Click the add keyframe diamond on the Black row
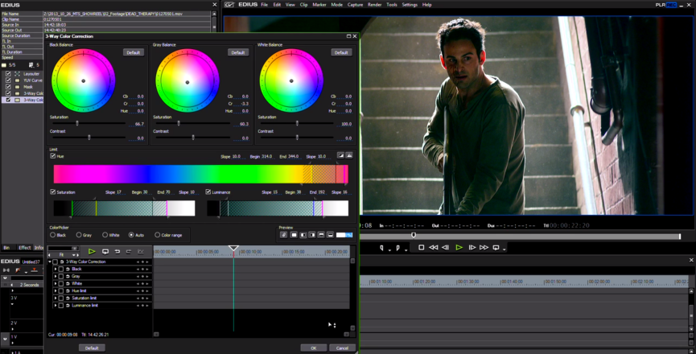696x354 pixels. (x=142, y=270)
